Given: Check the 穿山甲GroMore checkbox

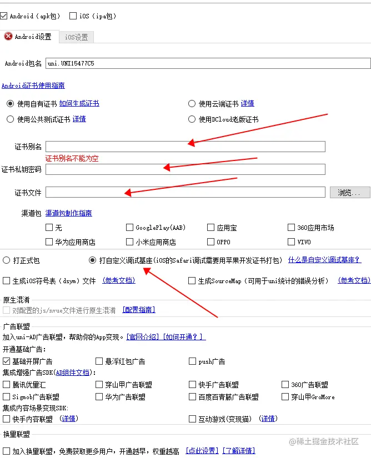Looking at the screenshot, I should coord(285,397).
